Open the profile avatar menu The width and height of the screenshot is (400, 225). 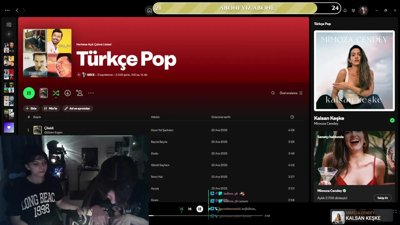363,10
